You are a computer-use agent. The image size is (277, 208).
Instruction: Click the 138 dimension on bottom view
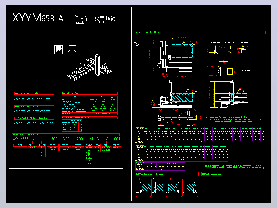point(161,110)
